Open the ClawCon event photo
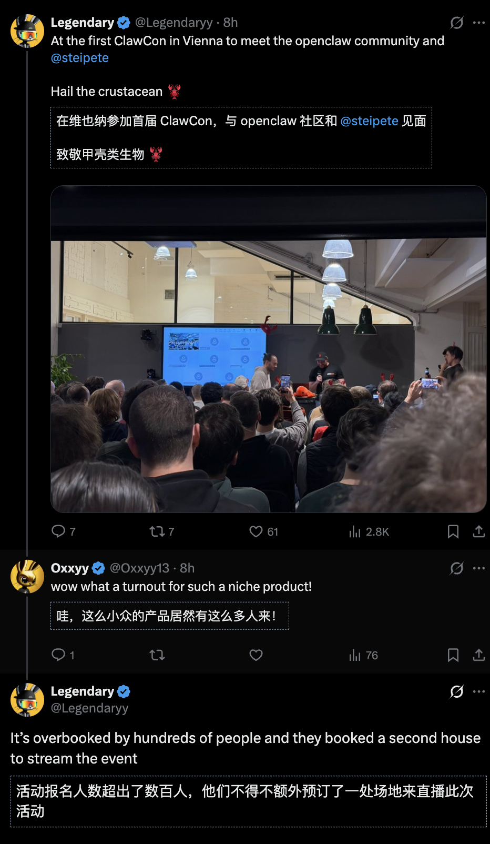Screen dimensions: 490x844 268,349
